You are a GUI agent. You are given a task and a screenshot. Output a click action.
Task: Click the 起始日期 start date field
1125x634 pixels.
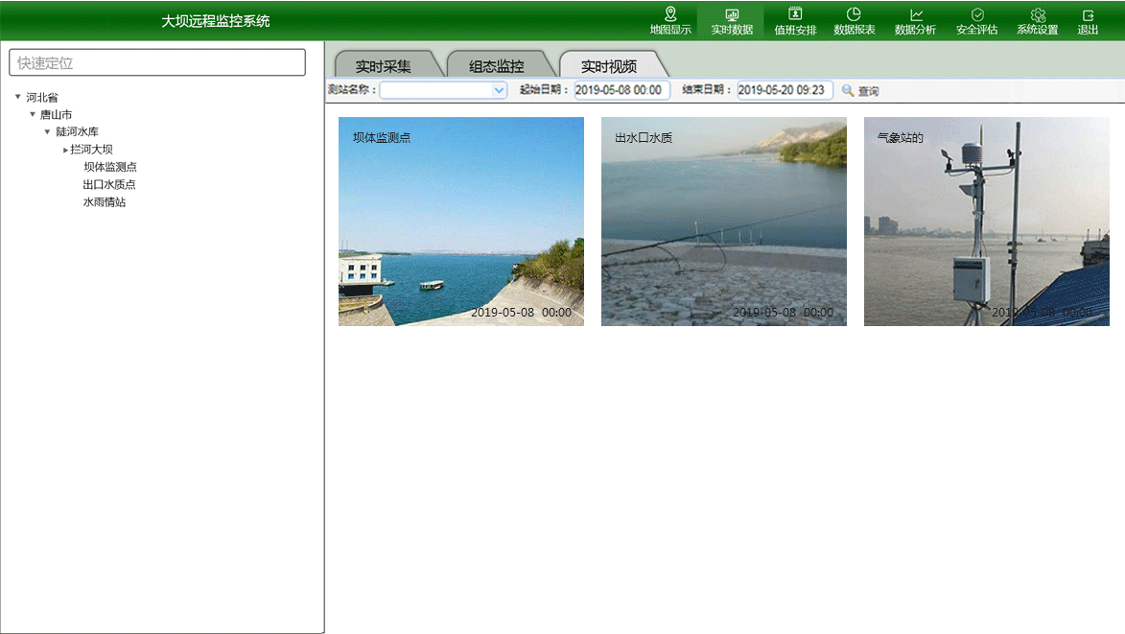pyautogui.click(x=621, y=90)
